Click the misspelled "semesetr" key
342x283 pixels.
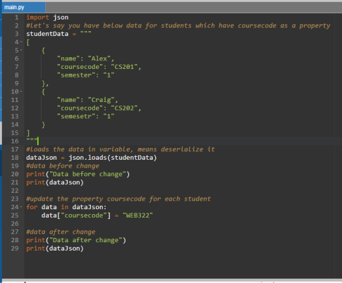click(76, 116)
